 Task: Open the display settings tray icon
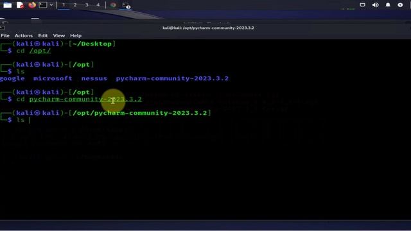[x=362, y=5]
